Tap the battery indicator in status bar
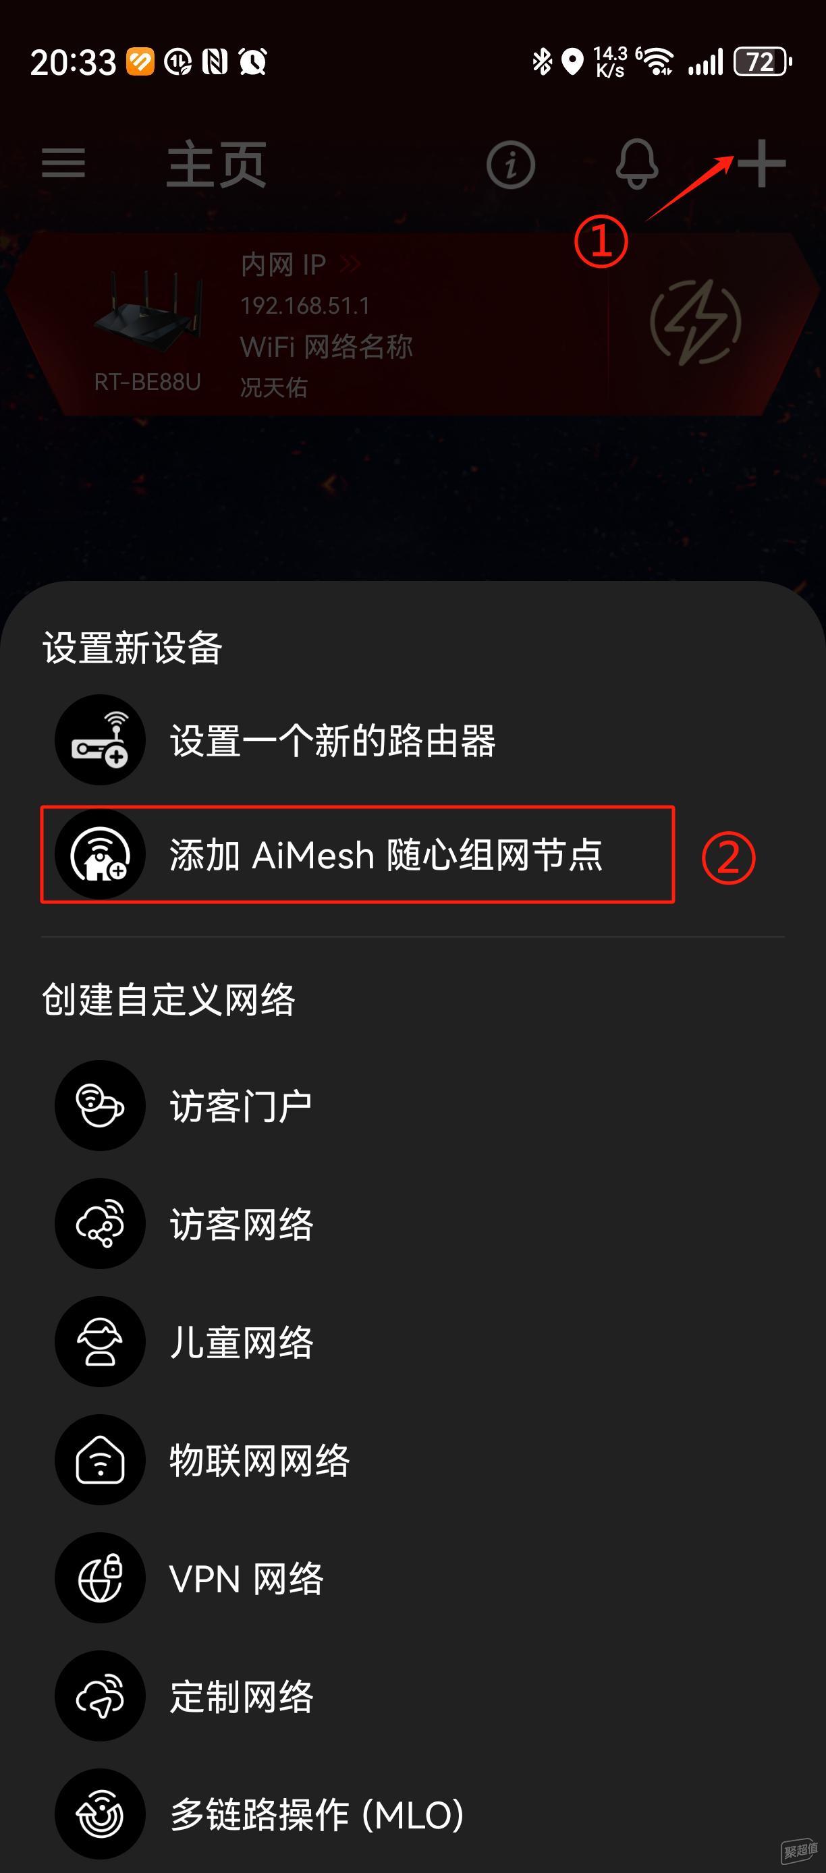This screenshot has width=826, height=1873. (762, 62)
